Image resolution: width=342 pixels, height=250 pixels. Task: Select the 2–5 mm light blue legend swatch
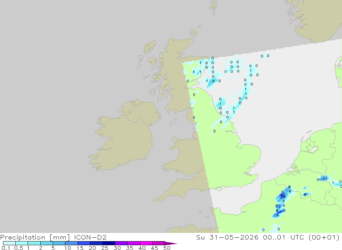point(47,243)
